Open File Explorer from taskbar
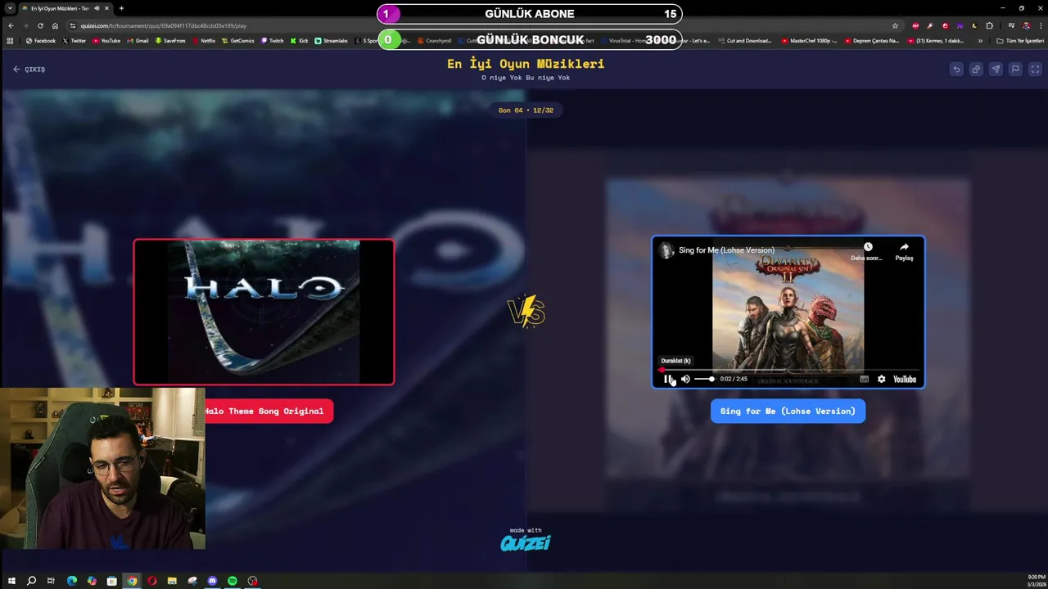Image resolution: width=1048 pixels, height=589 pixels. (x=172, y=581)
